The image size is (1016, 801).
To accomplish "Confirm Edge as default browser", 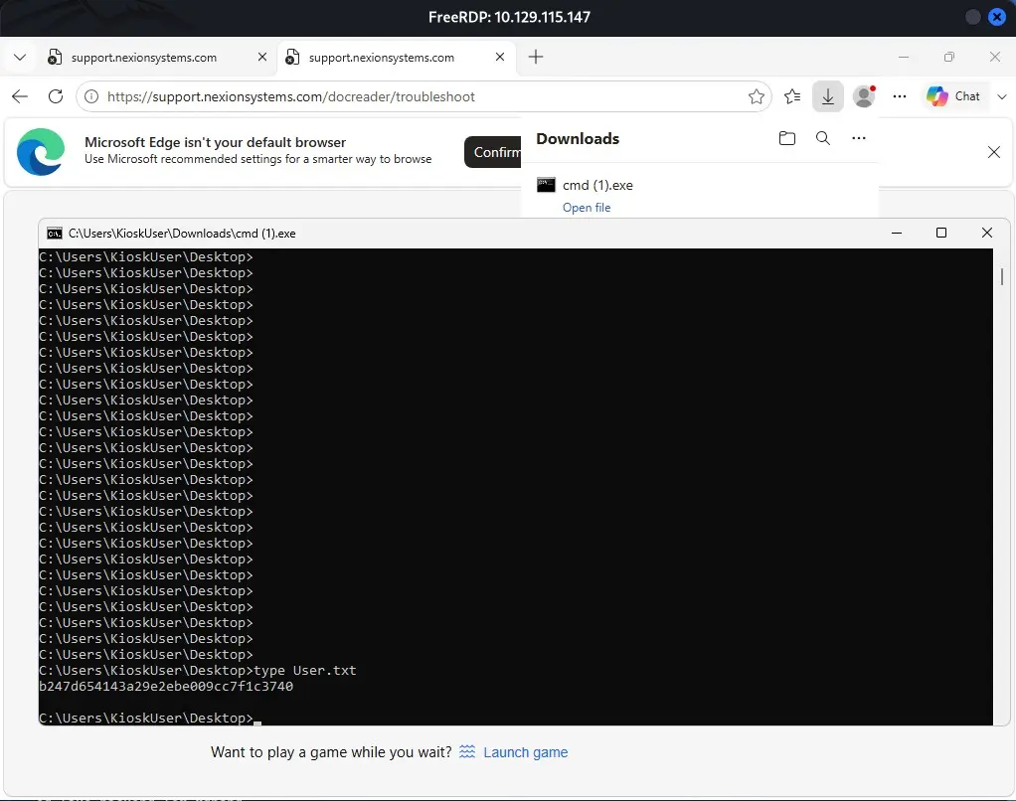I will [493, 152].
